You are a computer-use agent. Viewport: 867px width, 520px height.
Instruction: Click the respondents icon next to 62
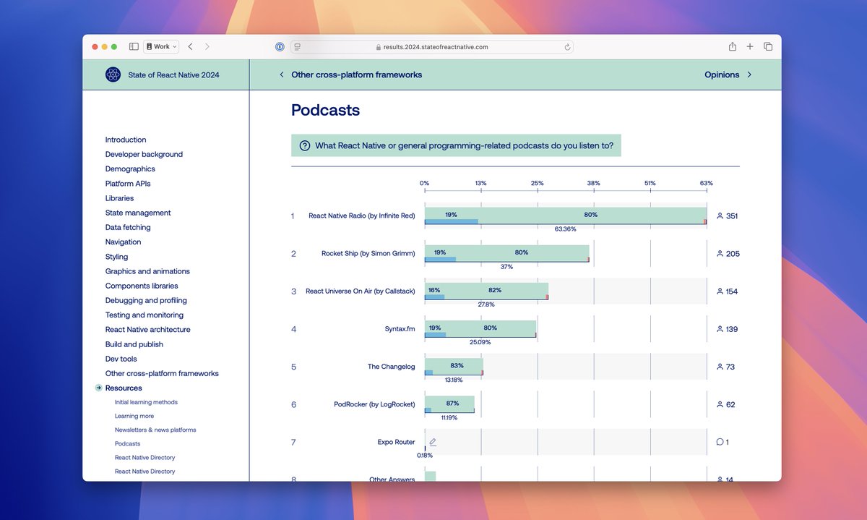[x=720, y=404]
